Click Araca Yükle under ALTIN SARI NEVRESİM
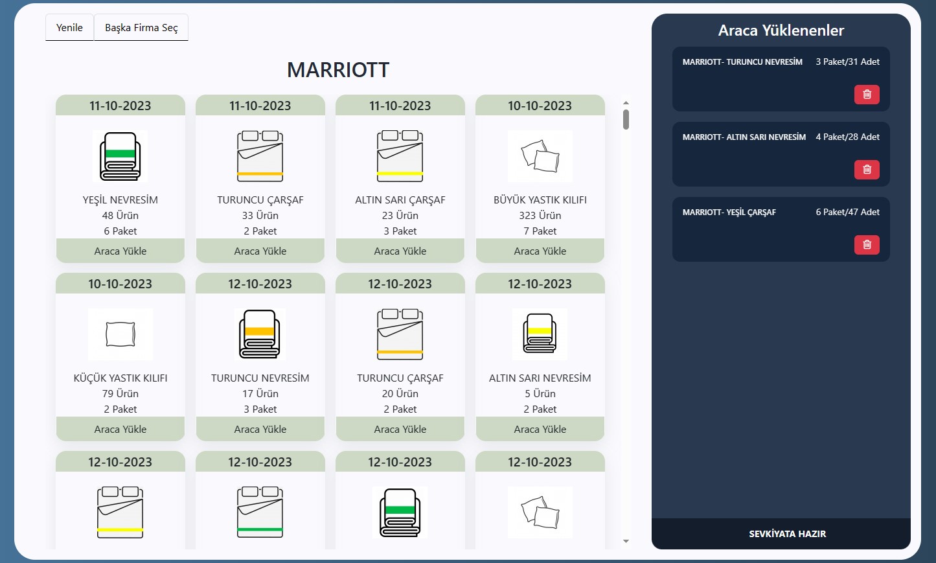936x563 pixels. pos(540,429)
